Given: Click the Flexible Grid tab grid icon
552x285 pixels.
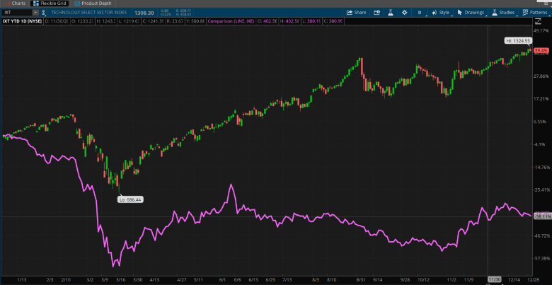Looking at the screenshot, I should [35, 3].
